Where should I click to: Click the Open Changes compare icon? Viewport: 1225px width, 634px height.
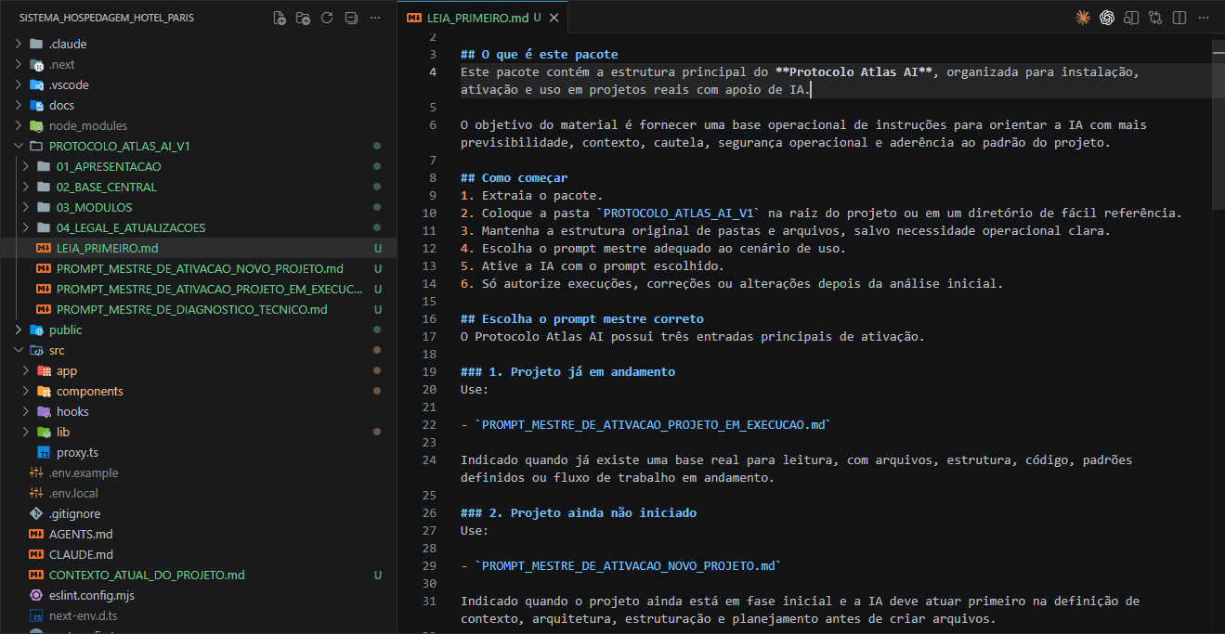[x=1155, y=18]
